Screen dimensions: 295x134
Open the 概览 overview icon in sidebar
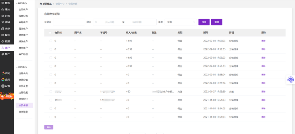click(2, 3)
